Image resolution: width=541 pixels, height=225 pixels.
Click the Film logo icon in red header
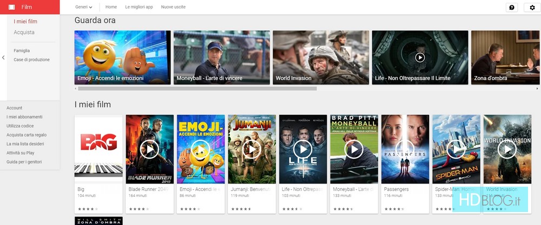click(11, 7)
